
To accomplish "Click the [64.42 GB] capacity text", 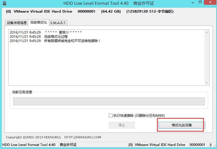I will (x=111, y=11).
